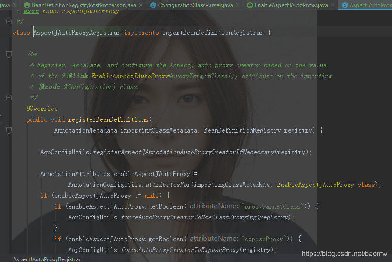This screenshot has width=392, height=262.
Task: Switch to ConfigurationClassParser.java tab
Action: click(195, 5)
